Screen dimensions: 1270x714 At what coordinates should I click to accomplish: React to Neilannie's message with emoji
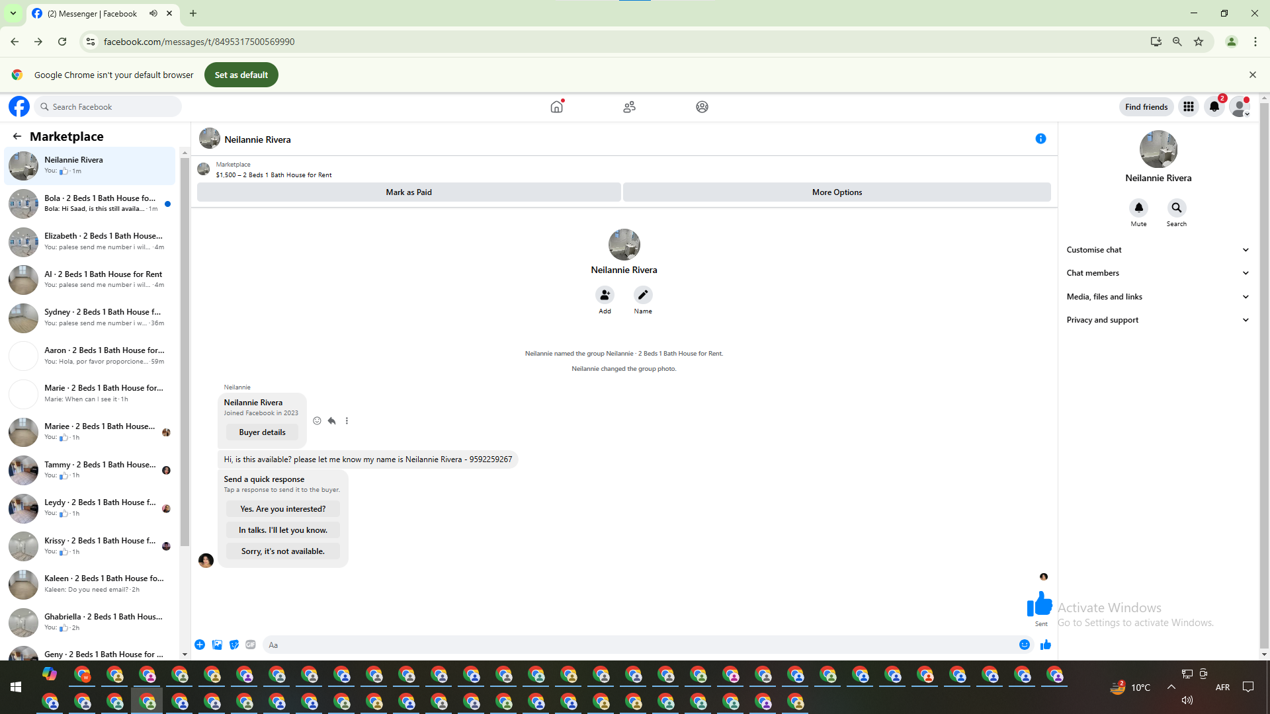(x=317, y=420)
